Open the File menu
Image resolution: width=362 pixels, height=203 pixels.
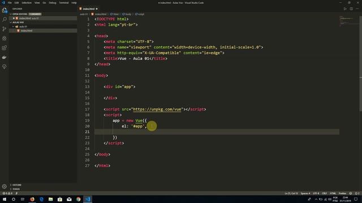tap(10, 3)
